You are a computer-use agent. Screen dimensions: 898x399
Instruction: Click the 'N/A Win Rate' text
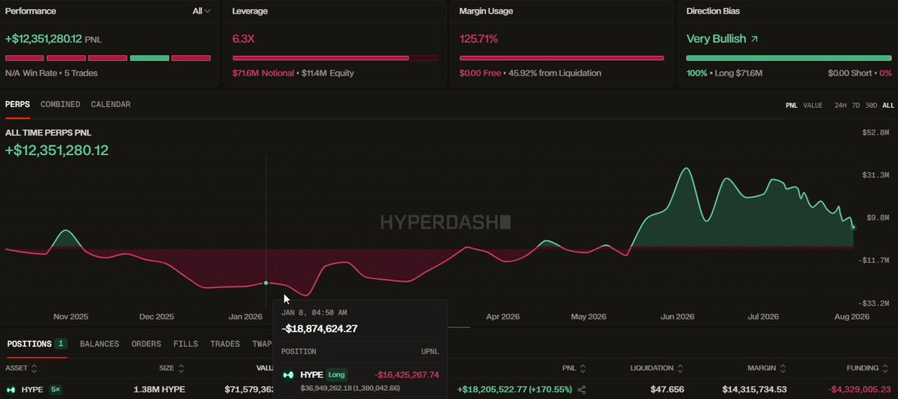30,73
